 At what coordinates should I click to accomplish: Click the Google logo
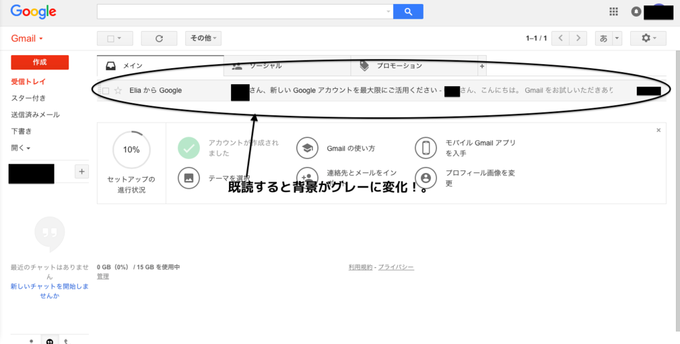click(x=33, y=12)
